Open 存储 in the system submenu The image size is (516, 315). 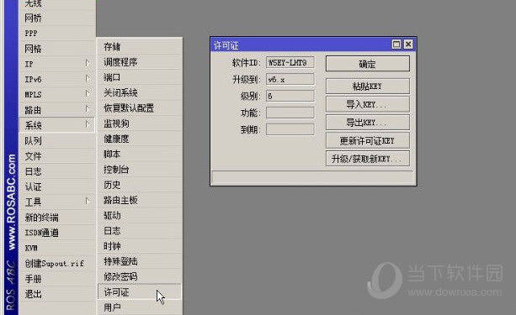pos(140,47)
